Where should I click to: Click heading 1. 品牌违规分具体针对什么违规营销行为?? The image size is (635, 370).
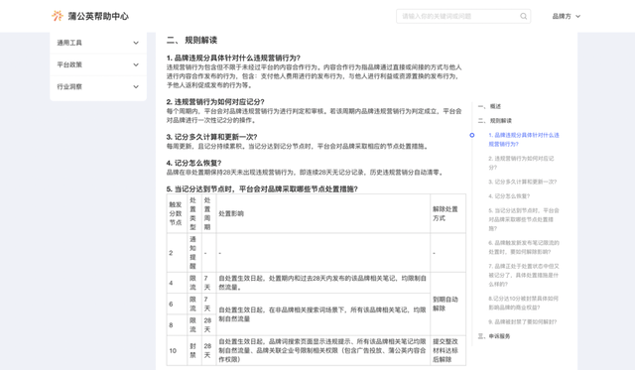[x=233, y=58]
